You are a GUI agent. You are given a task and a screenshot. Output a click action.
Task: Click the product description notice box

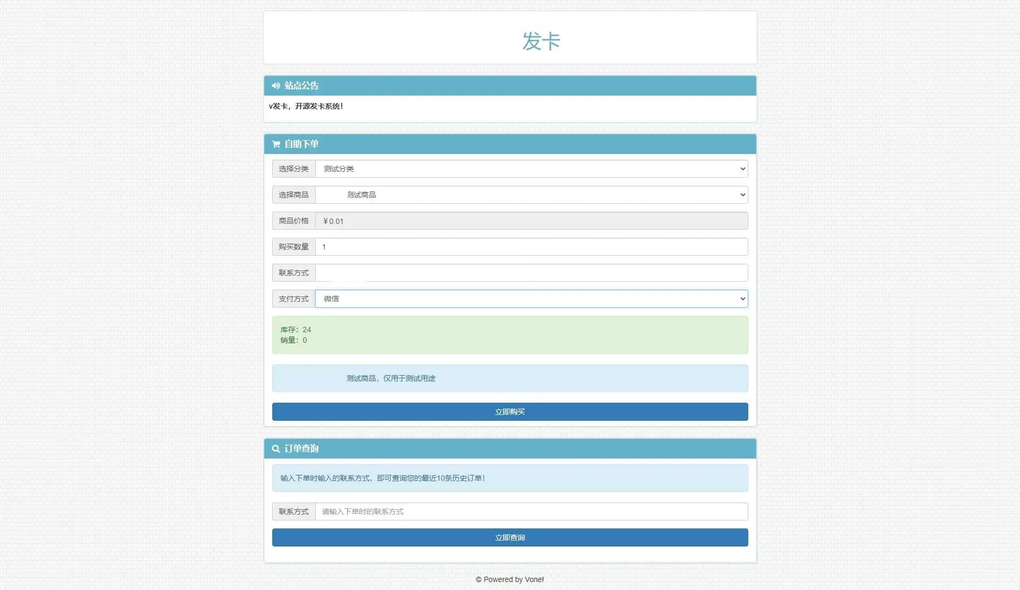click(x=509, y=378)
